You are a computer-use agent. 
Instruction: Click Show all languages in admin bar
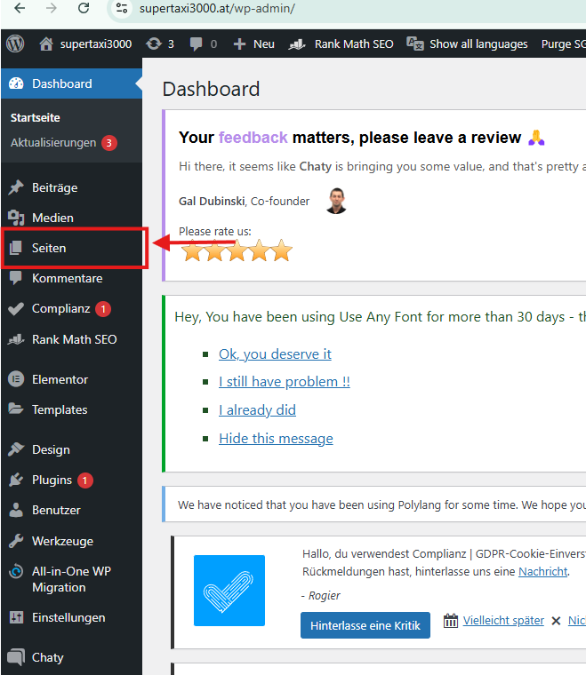click(x=478, y=44)
